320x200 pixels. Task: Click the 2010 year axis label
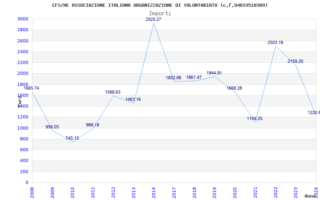[x=73, y=193]
